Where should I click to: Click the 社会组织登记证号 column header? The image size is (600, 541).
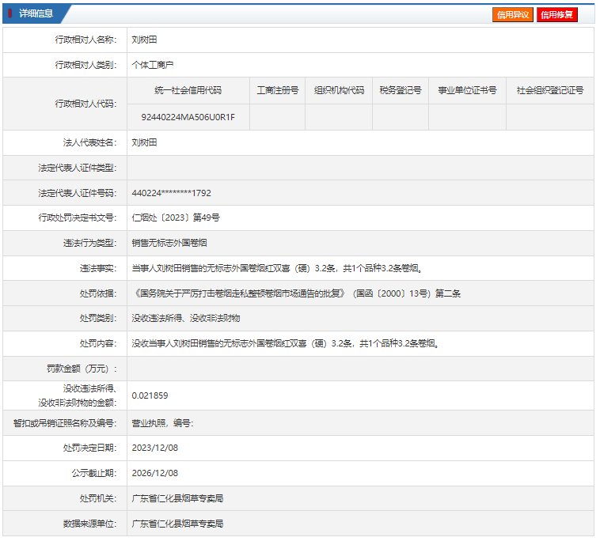point(550,90)
